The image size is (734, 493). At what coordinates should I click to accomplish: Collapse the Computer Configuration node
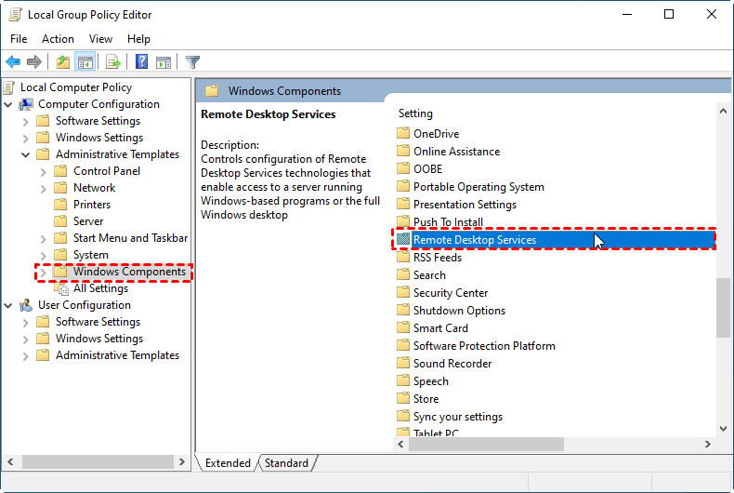8,104
